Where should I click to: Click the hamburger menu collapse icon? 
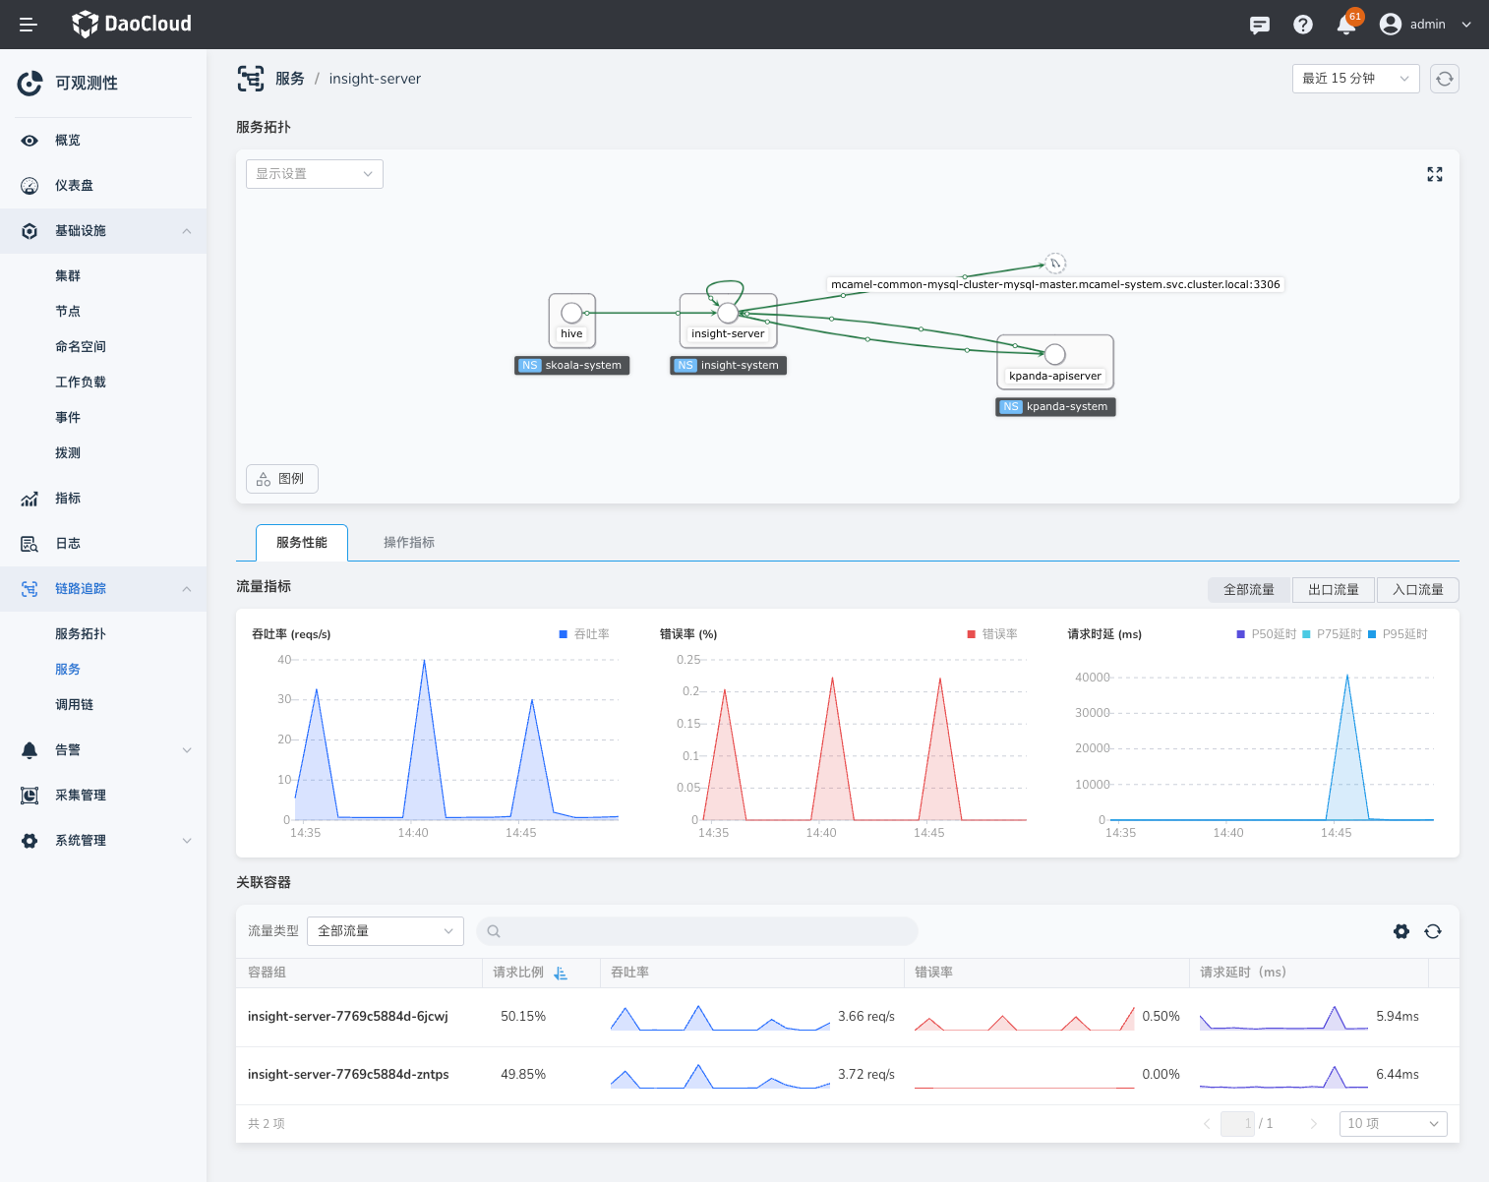click(x=29, y=25)
